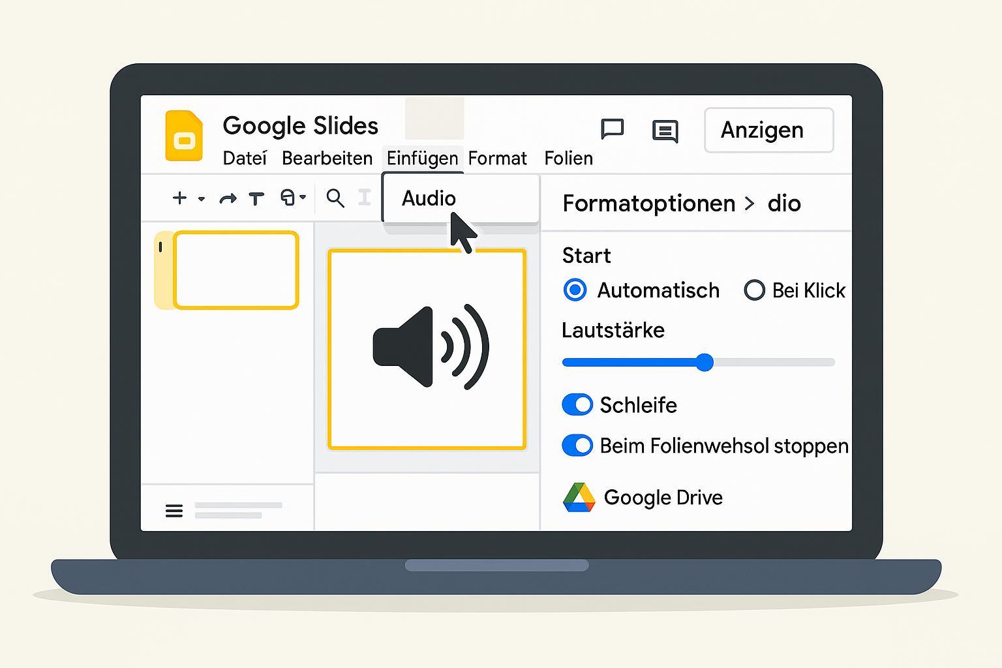The width and height of the screenshot is (1002, 668).
Task: Click the magnifier zoom icon
Action: [335, 198]
